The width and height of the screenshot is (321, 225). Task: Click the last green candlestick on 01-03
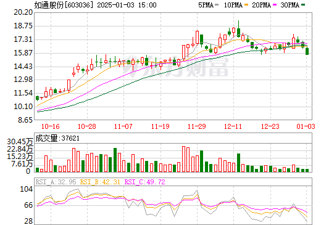click(307, 51)
